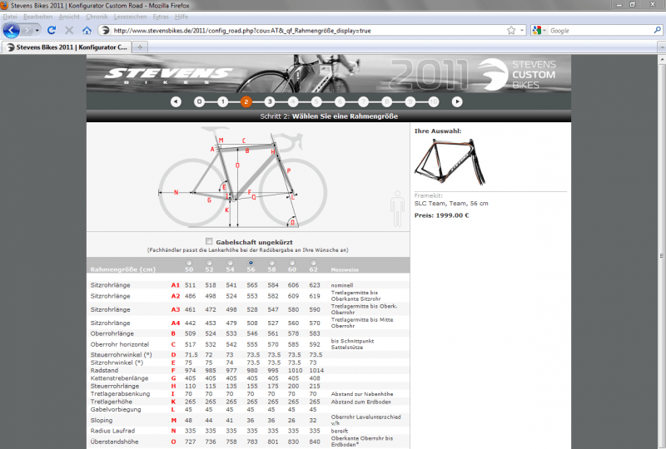Click the value 565 in the A1 row
This screenshot has height=449, width=666.
(x=252, y=285)
